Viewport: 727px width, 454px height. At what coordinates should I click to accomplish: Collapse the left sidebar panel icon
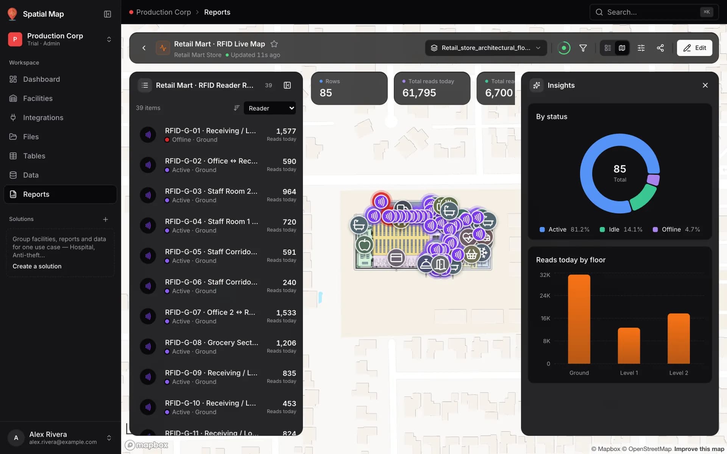click(108, 14)
